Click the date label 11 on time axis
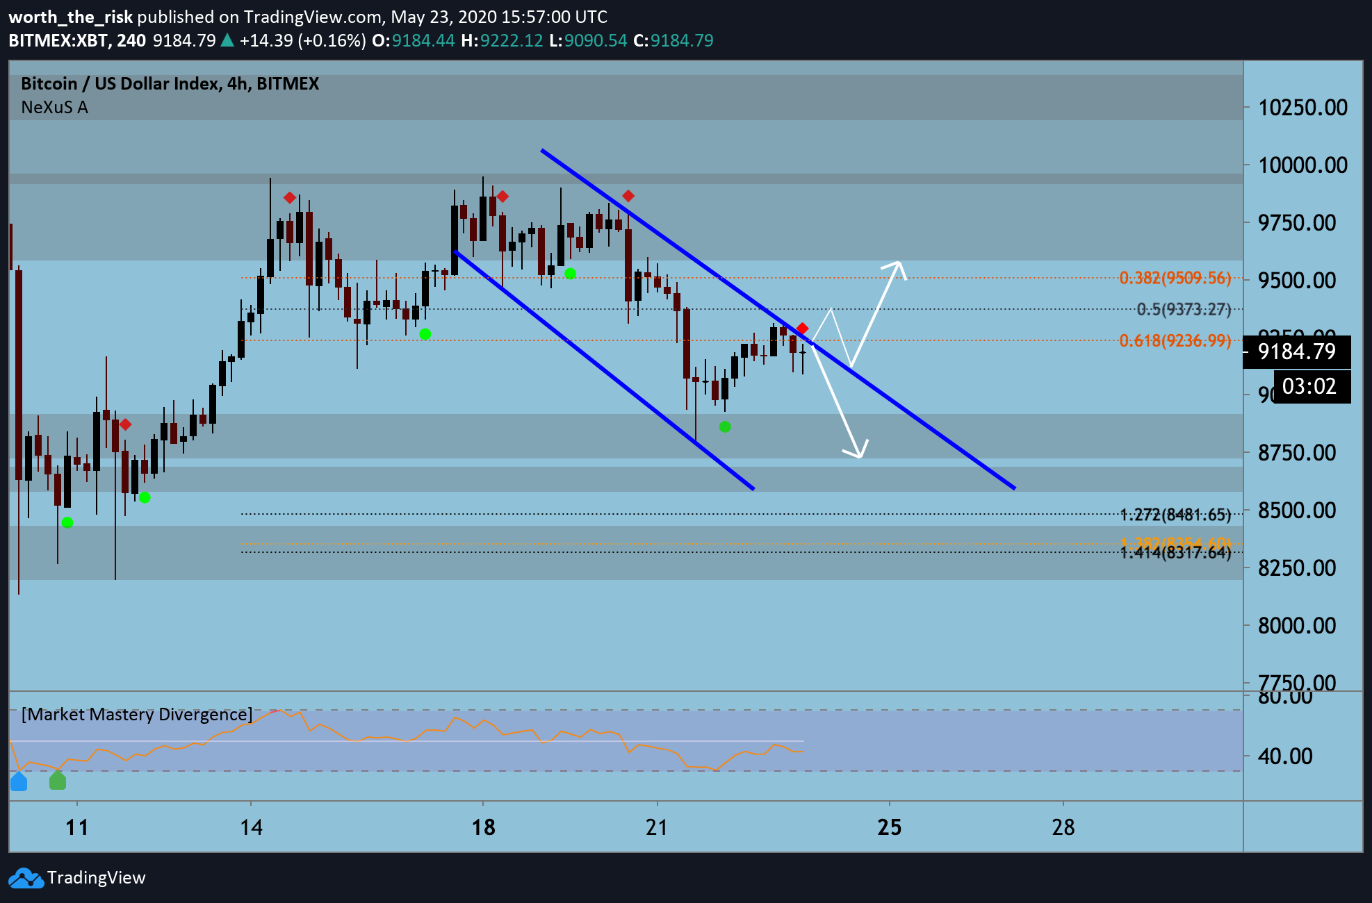The height and width of the screenshot is (903, 1372). (x=77, y=827)
